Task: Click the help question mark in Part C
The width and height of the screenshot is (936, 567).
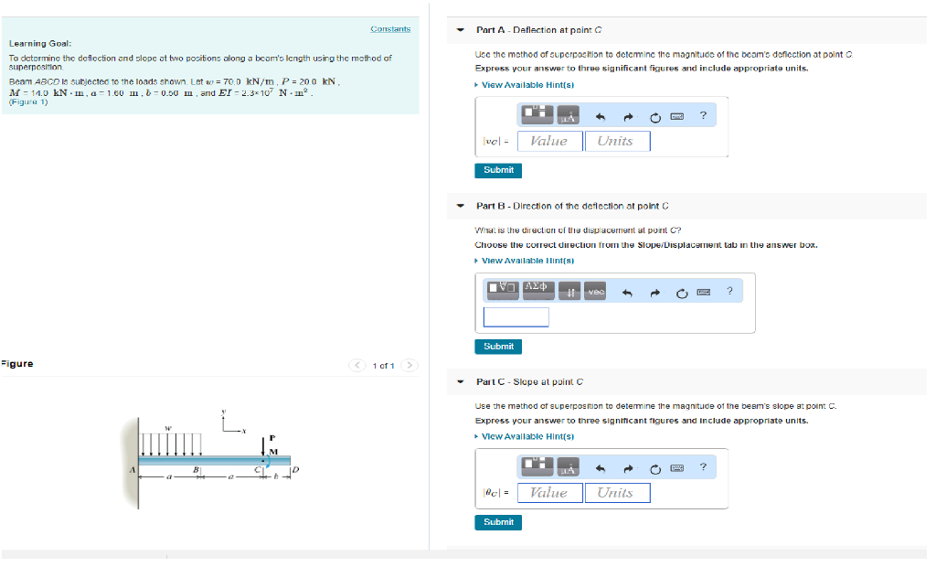Action: click(x=703, y=468)
